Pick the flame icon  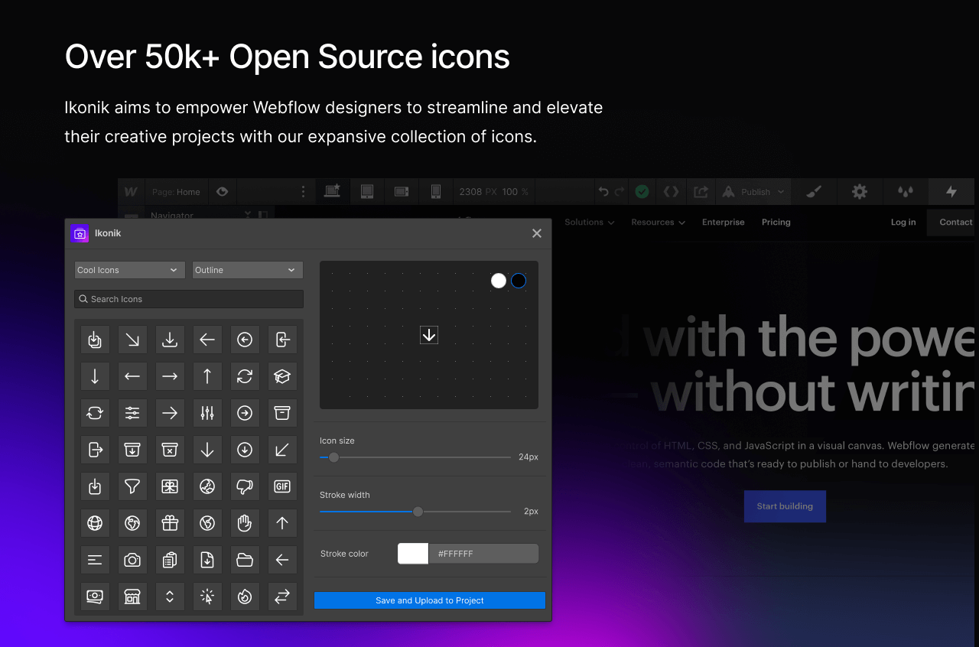(245, 597)
